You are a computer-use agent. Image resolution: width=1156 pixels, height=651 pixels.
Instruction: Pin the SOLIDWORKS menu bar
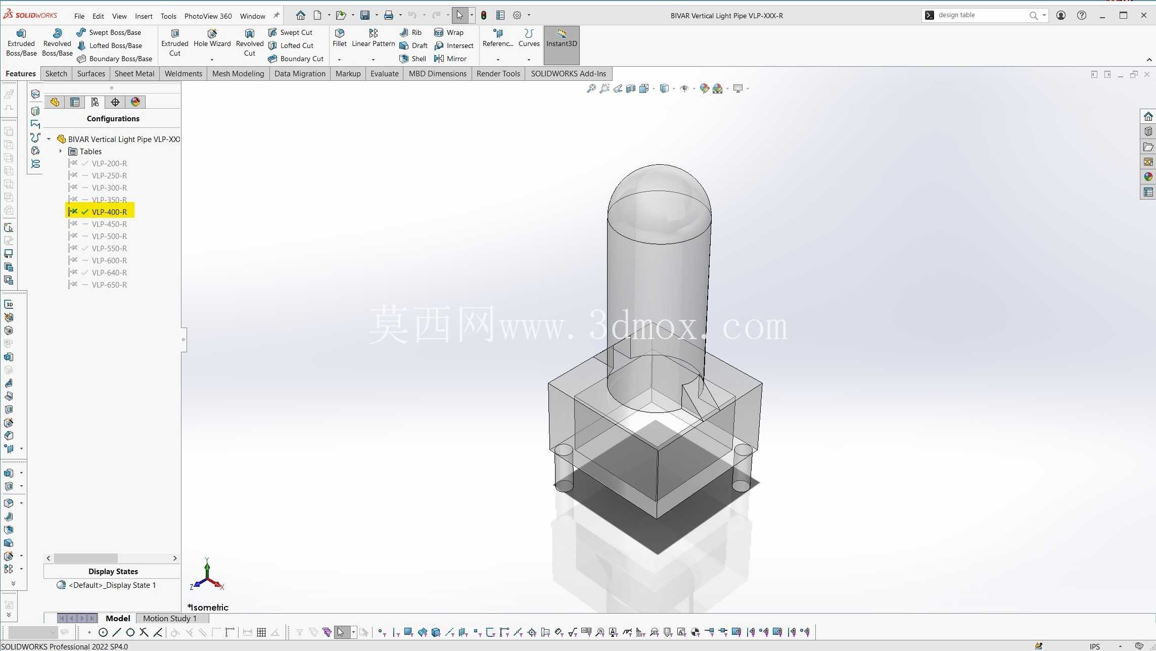(x=276, y=16)
